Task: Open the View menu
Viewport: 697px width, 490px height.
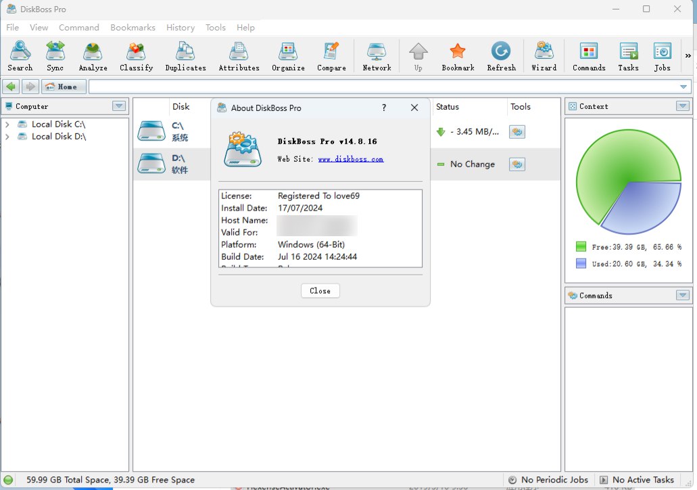Action: [39, 28]
